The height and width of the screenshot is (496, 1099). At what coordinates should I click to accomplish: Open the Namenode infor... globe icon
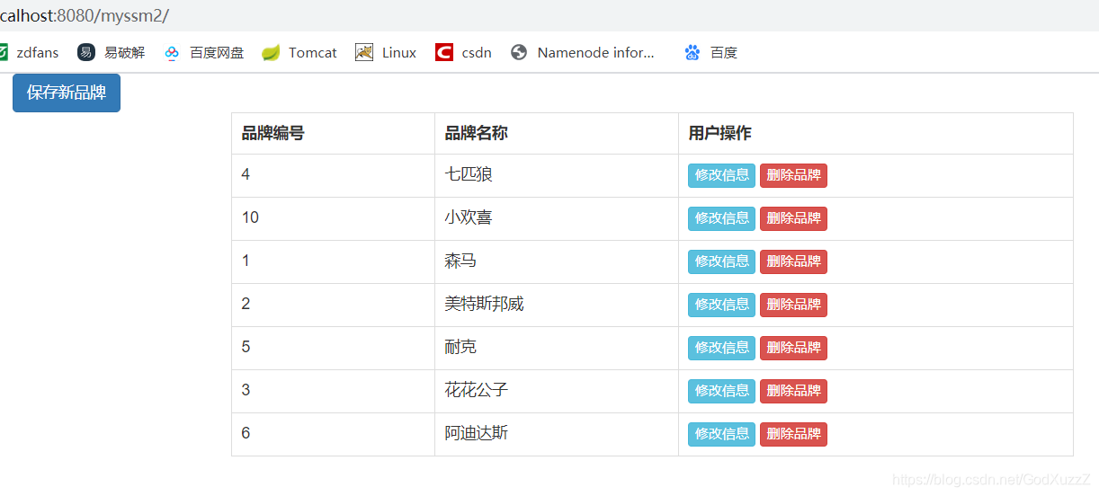point(519,52)
